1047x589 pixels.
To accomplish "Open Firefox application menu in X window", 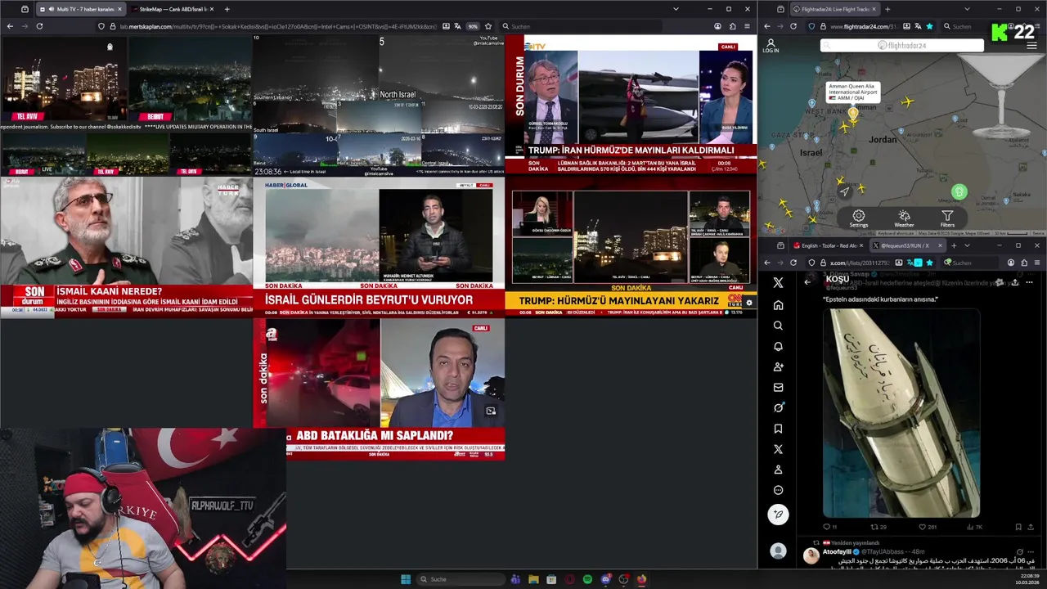I will click(x=1037, y=263).
